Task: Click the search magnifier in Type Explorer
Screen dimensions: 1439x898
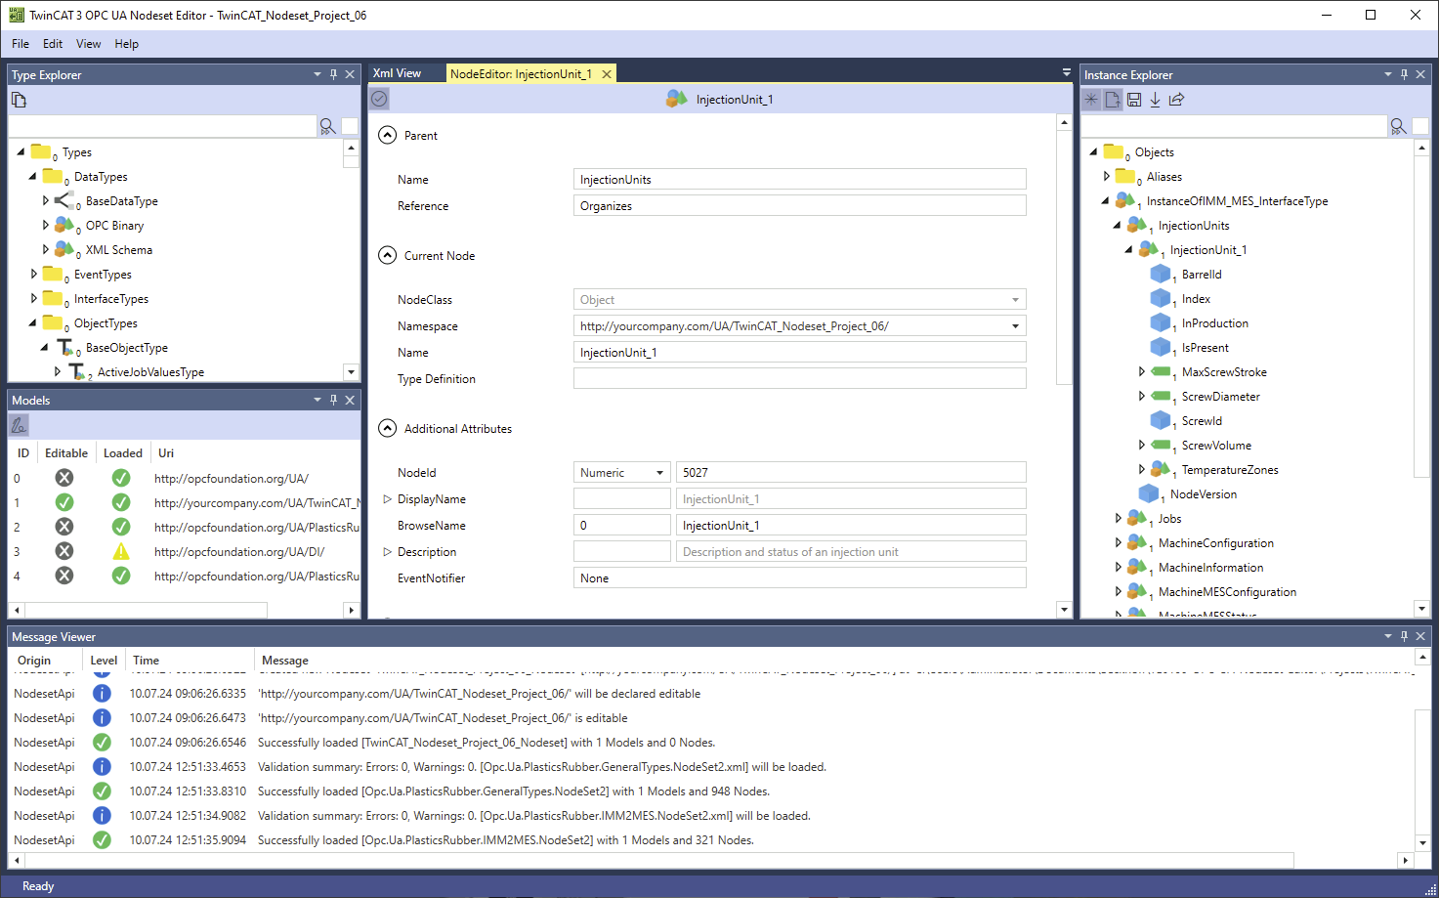Action: coord(327,126)
